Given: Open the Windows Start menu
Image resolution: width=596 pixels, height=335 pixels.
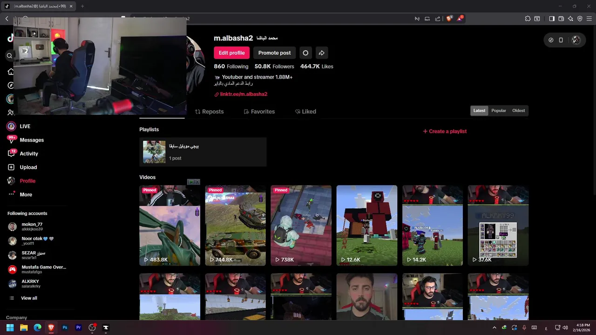Looking at the screenshot, I should pos(10,328).
